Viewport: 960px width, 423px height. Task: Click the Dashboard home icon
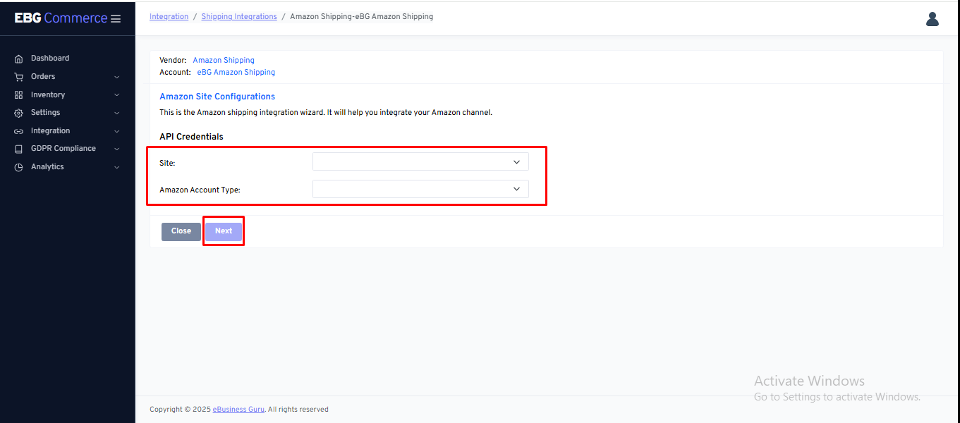point(19,59)
